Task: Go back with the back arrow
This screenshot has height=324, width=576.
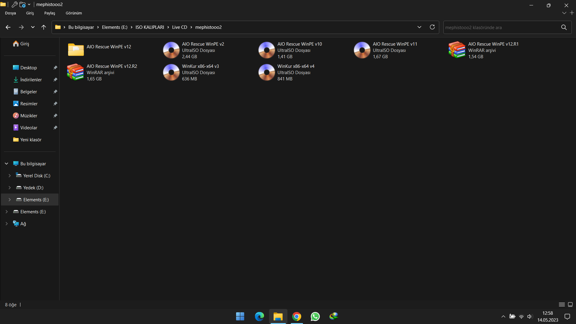Action: [x=8, y=27]
